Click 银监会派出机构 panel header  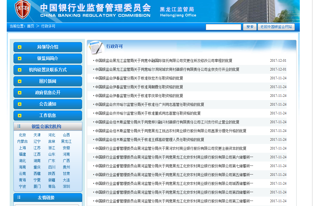click(x=48, y=126)
